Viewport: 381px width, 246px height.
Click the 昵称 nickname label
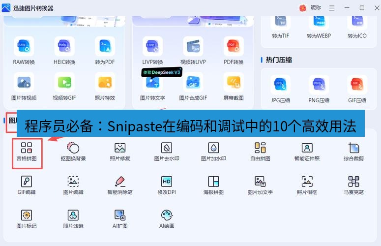coord(316,8)
